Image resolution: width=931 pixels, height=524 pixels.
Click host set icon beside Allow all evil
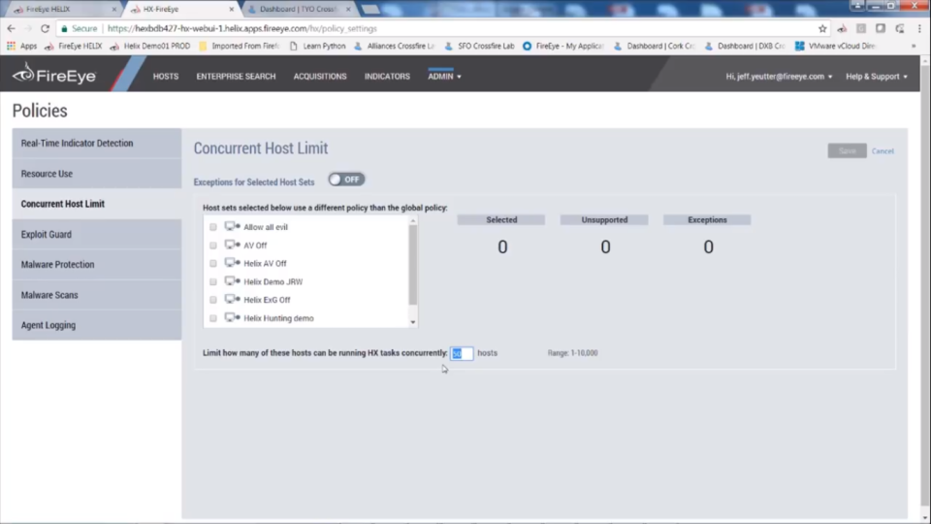[232, 226]
